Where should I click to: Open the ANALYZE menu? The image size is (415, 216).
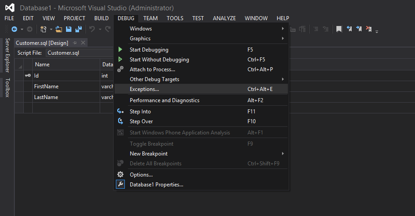224,18
